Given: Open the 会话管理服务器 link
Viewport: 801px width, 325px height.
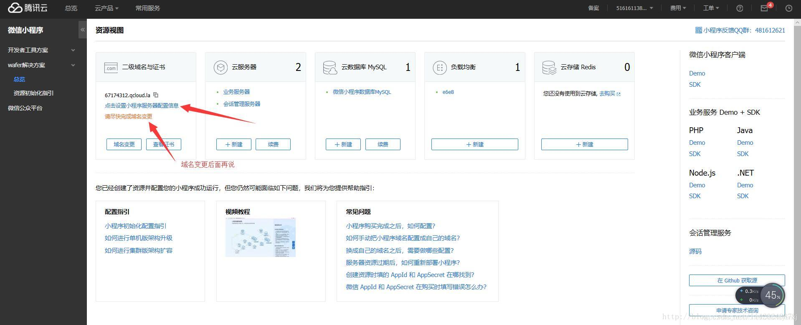Looking at the screenshot, I should pyautogui.click(x=242, y=104).
